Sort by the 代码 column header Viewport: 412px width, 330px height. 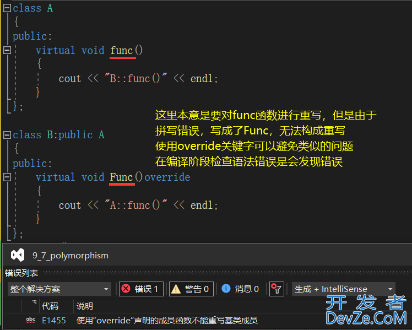click(x=50, y=306)
